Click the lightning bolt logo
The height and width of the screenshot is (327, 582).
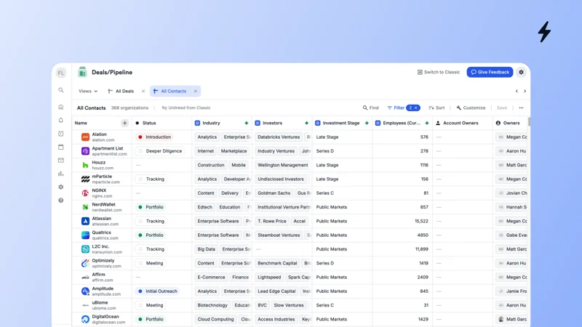pos(544,31)
